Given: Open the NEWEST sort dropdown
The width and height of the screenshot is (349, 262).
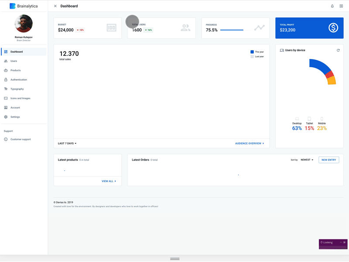Looking at the screenshot, I should point(306,159).
